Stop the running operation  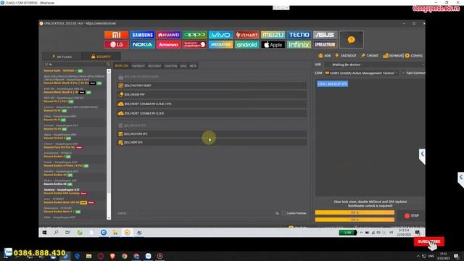[x=412, y=216]
